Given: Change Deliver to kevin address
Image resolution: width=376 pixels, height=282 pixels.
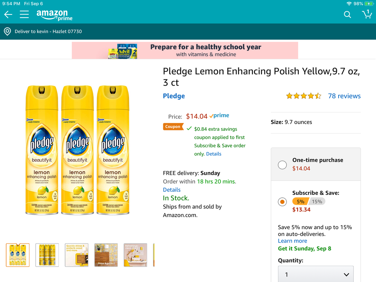Looking at the screenshot, I should pyautogui.click(x=48, y=31).
